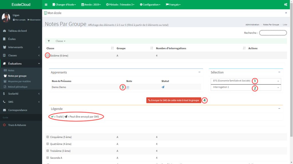Click the settings gear icon top right

click(286, 4)
